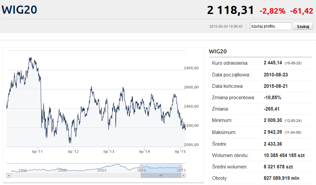The width and height of the screenshot is (316, 185).
Task: Click the navigator scrollbar left arrow
Action: (9, 175)
